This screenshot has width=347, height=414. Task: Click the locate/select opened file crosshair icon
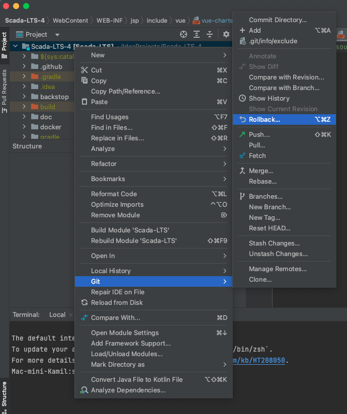click(184, 34)
